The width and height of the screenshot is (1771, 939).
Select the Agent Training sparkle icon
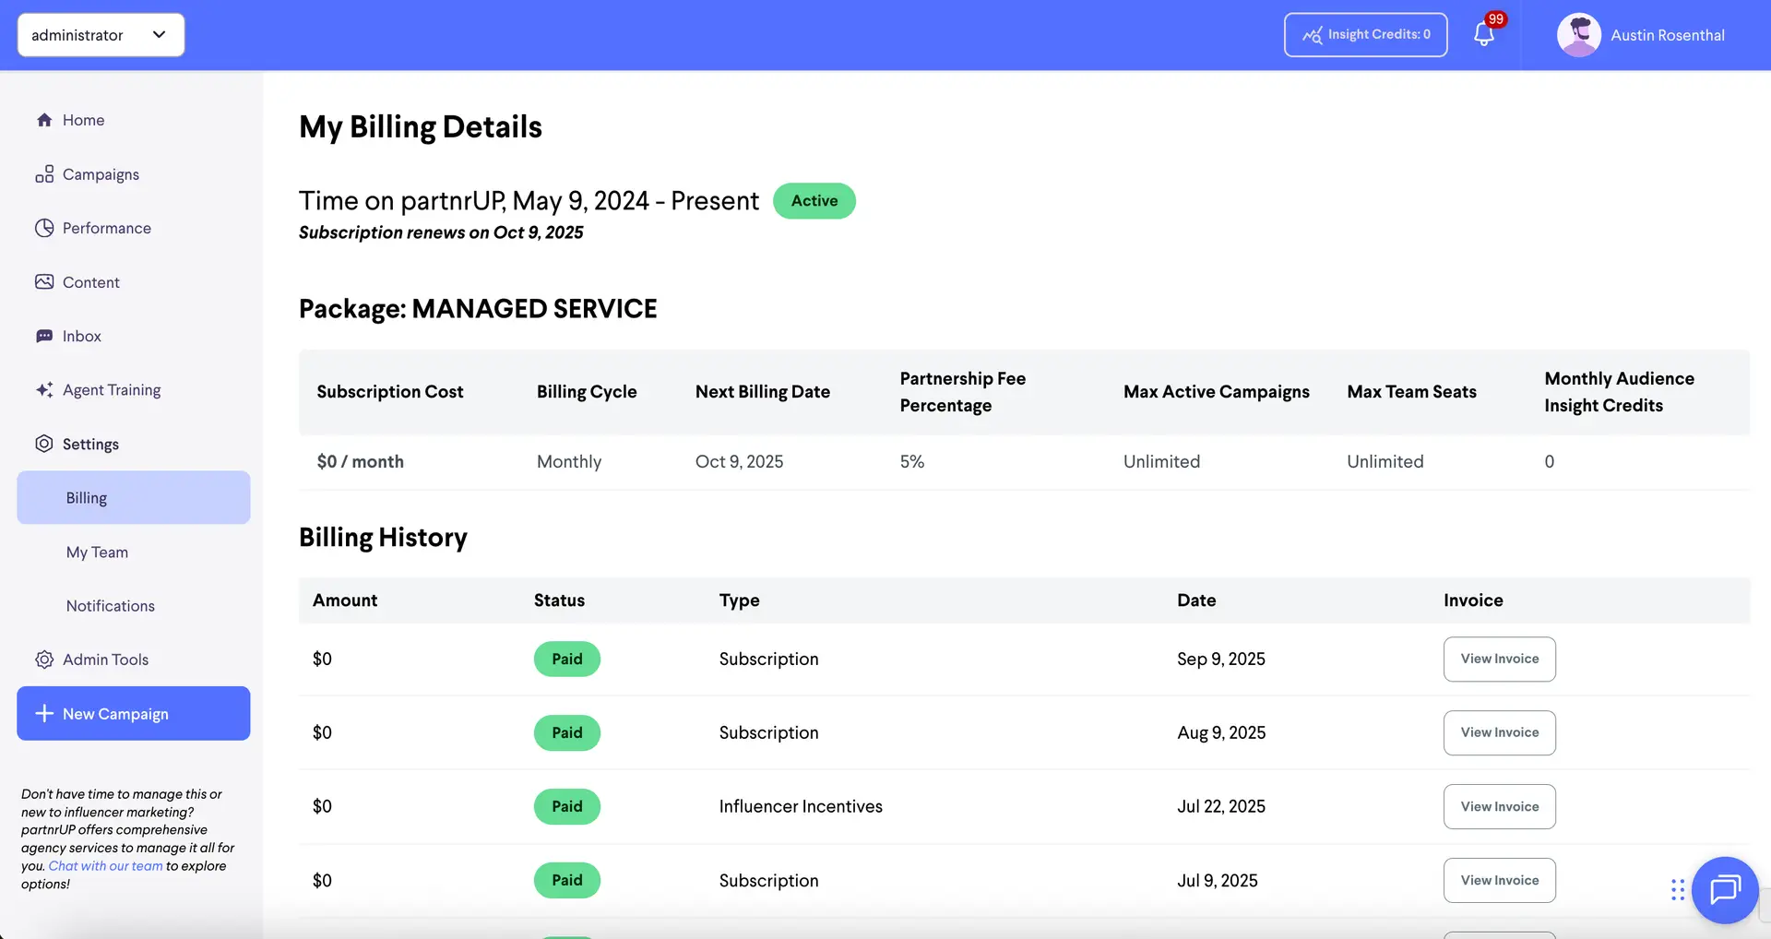[x=44, y=389]
